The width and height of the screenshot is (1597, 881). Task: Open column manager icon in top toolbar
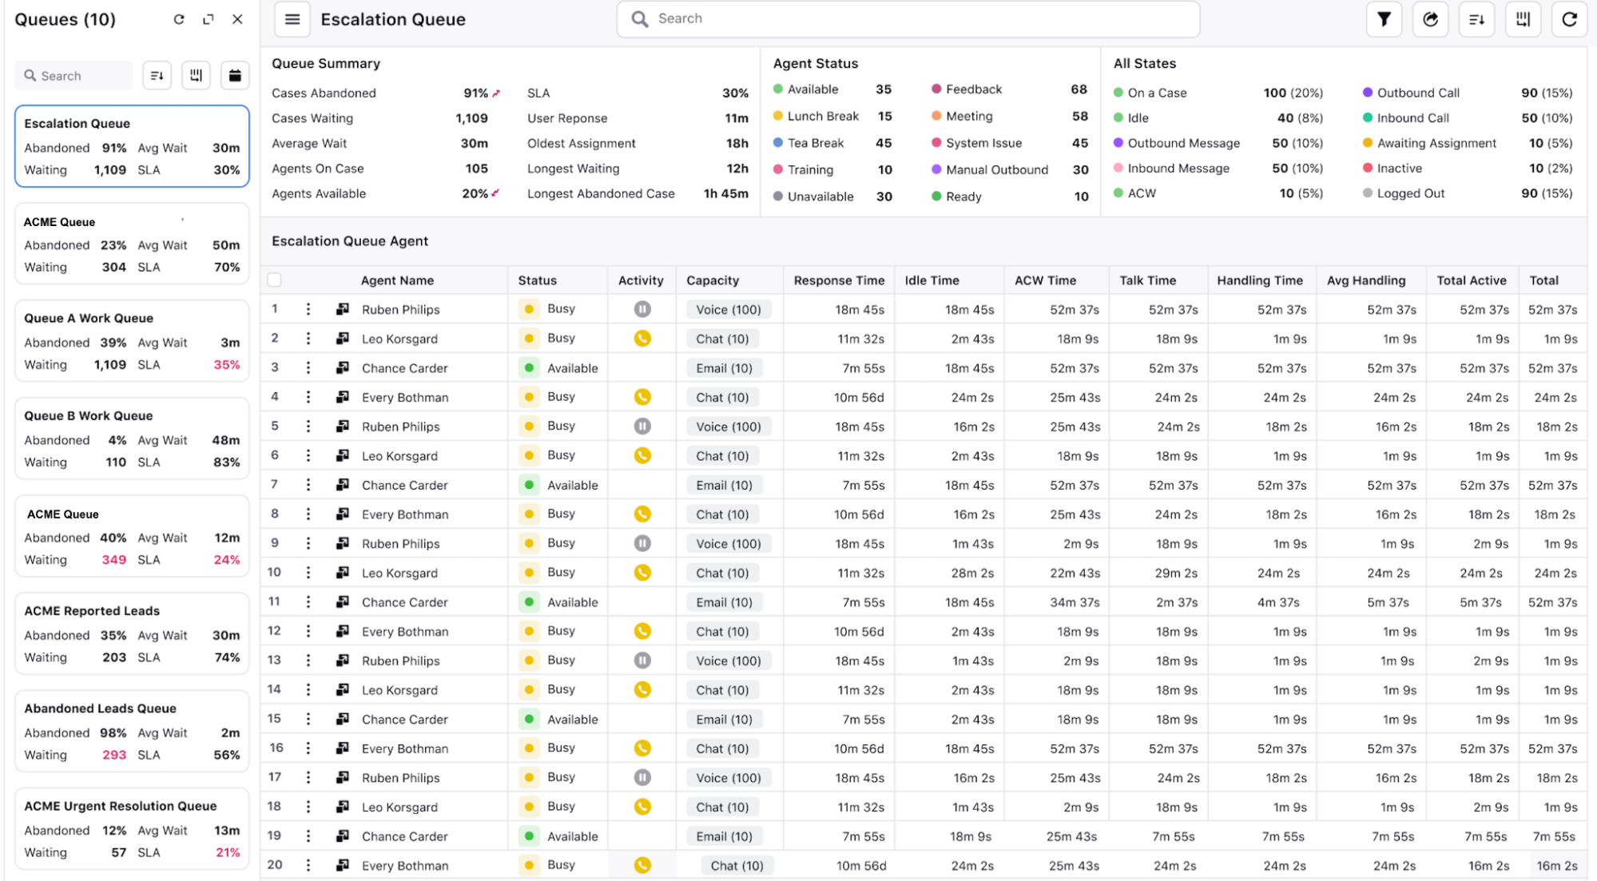coord(1523,19)
